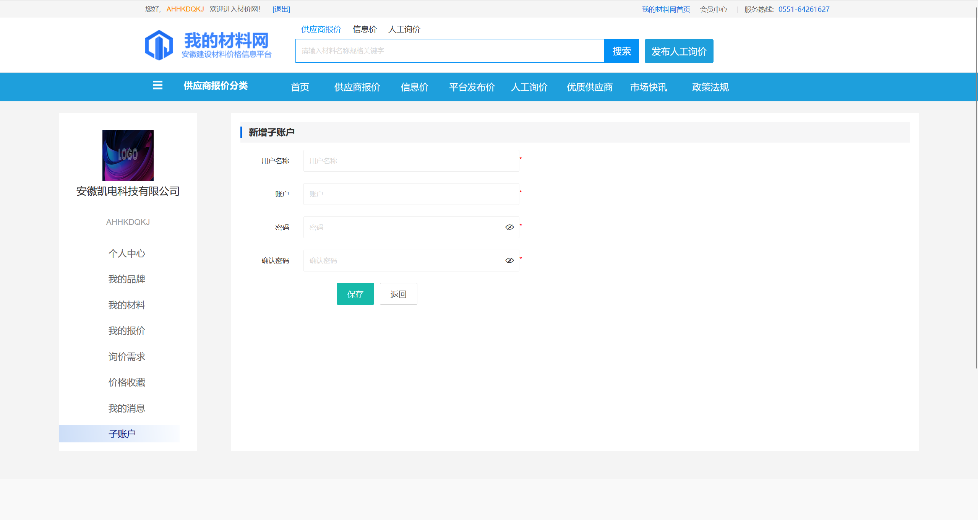Image resolution: width=978 pixels, height=520 pixels.
Task: Open 会员中心 in the top bar
Action: point(713,9)
